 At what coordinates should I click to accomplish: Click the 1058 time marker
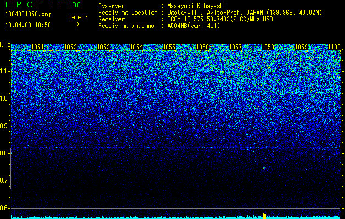[x=268, y=47]
